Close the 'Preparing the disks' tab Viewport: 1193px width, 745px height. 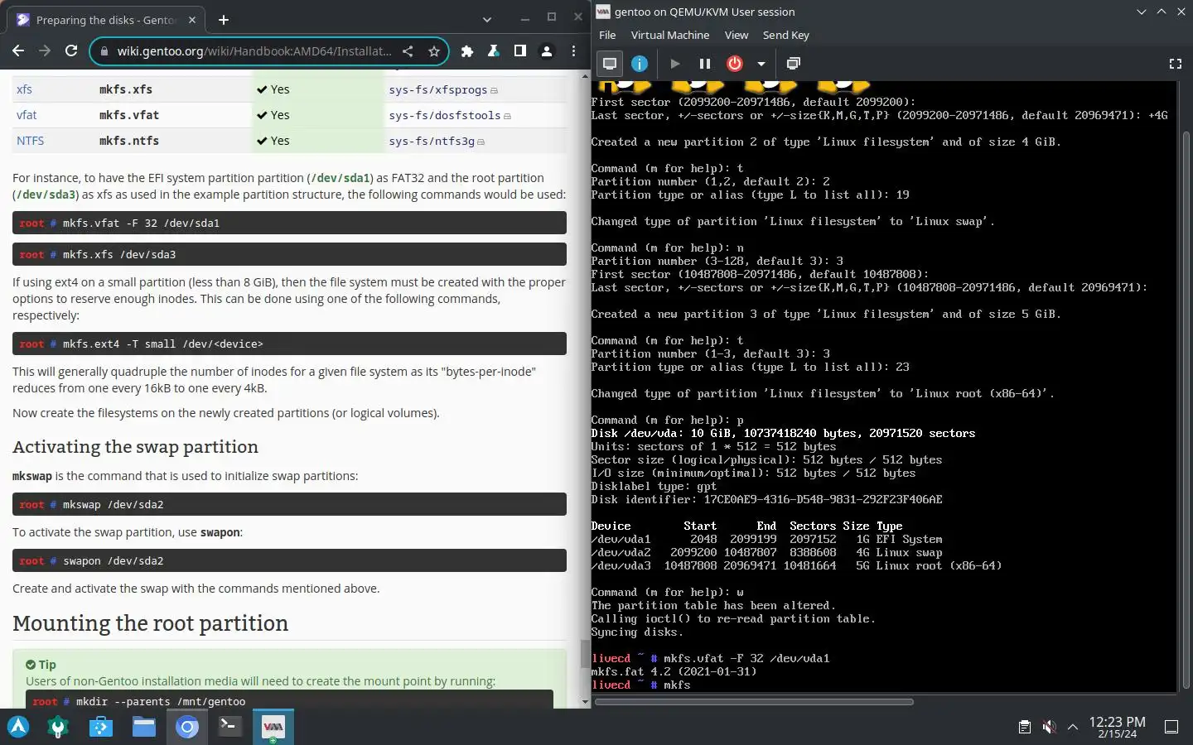pos(192,20)
